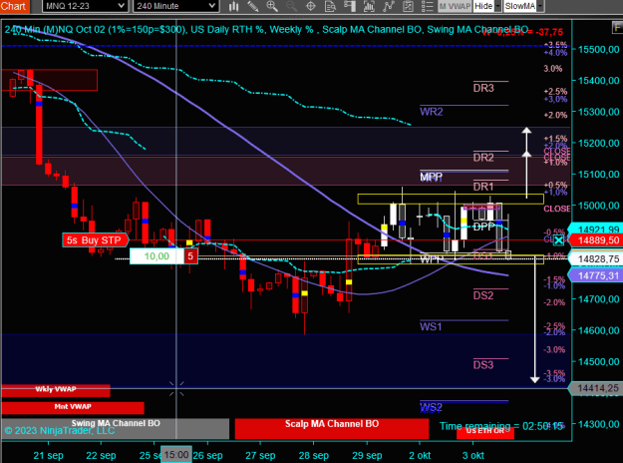Click the DS3 pivot label
The image size is (623, 463).
pos(483,365)
